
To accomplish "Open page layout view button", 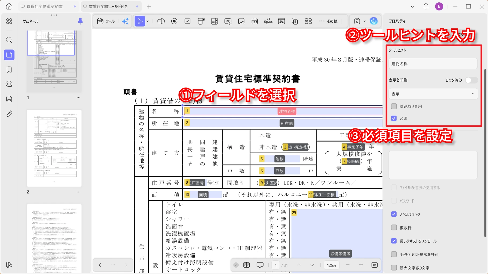I will [x=246, y=265].
